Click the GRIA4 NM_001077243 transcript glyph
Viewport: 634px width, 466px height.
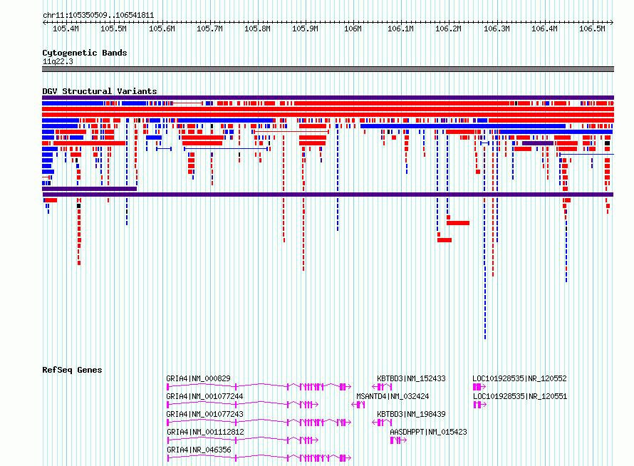click(259, 423)
